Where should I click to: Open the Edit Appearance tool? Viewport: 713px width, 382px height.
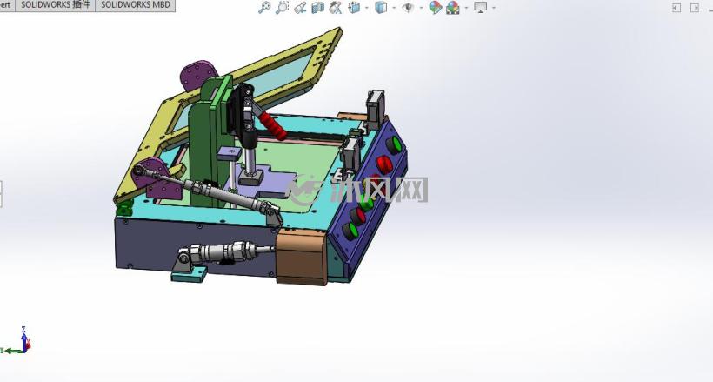[435, 7]
